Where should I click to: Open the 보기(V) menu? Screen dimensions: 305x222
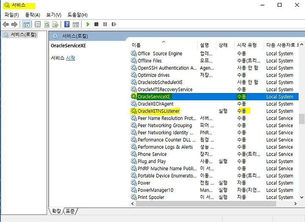point(54,15)
